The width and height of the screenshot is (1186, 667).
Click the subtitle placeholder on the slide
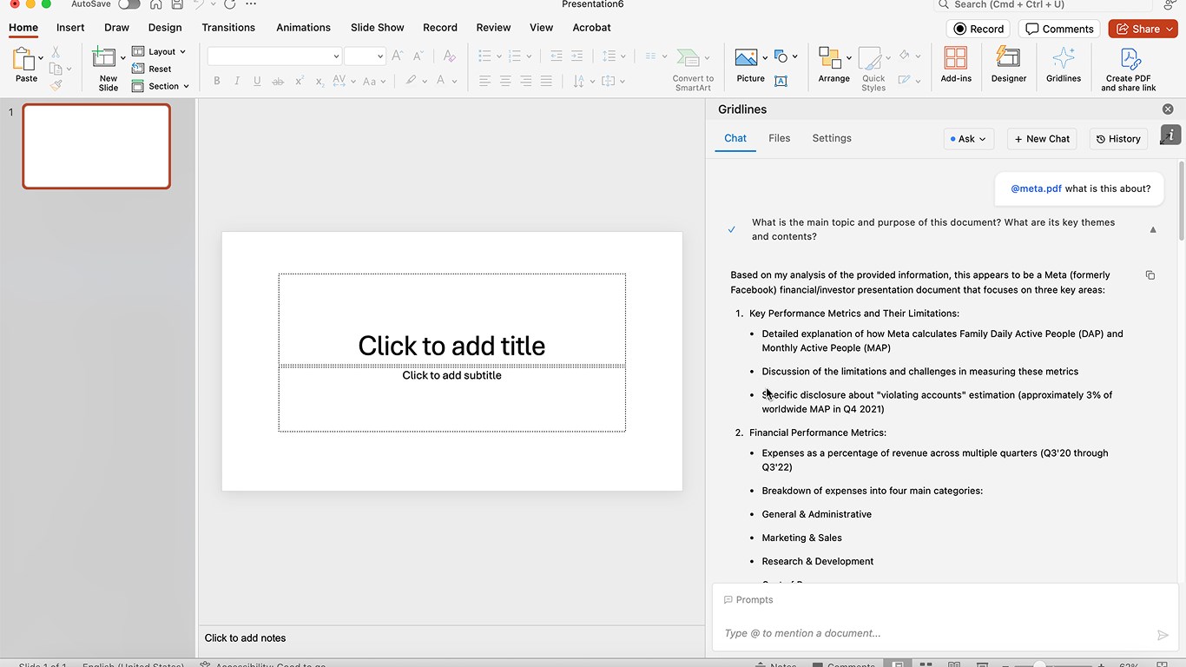[451, 399]
